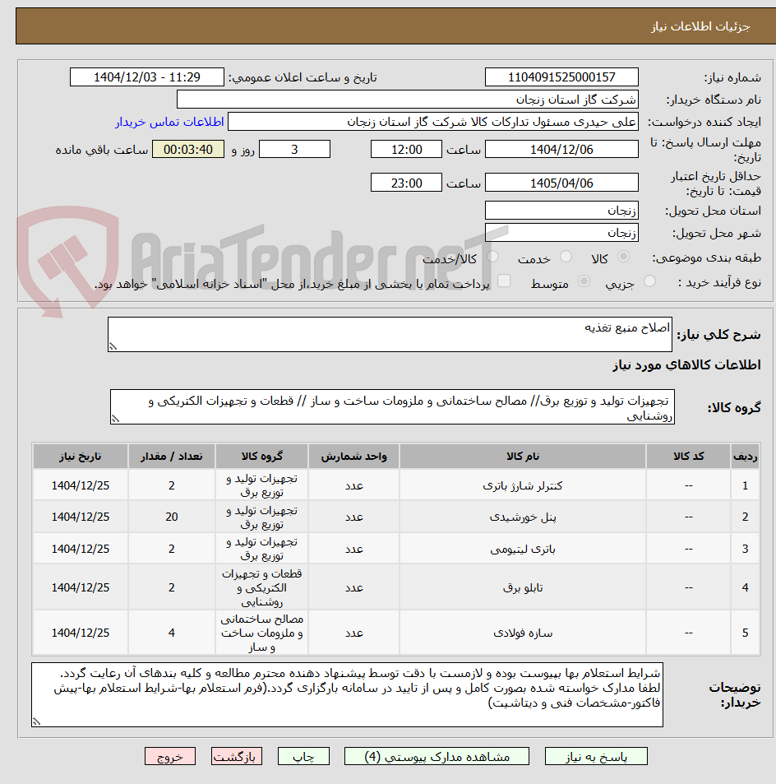This screenshot has height=784, width=776.
Task: Click date 1404/12/25 in تابلو برق row
Action: (x=81, y=587)
